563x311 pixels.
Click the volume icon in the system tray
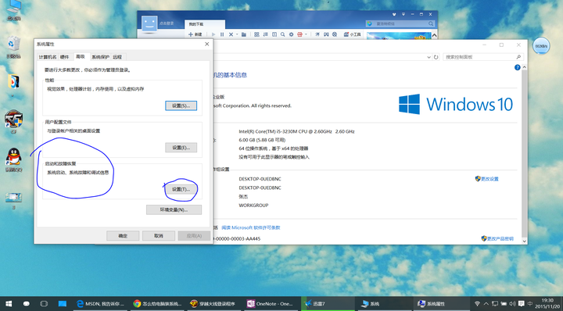click(x=512, y=304)
